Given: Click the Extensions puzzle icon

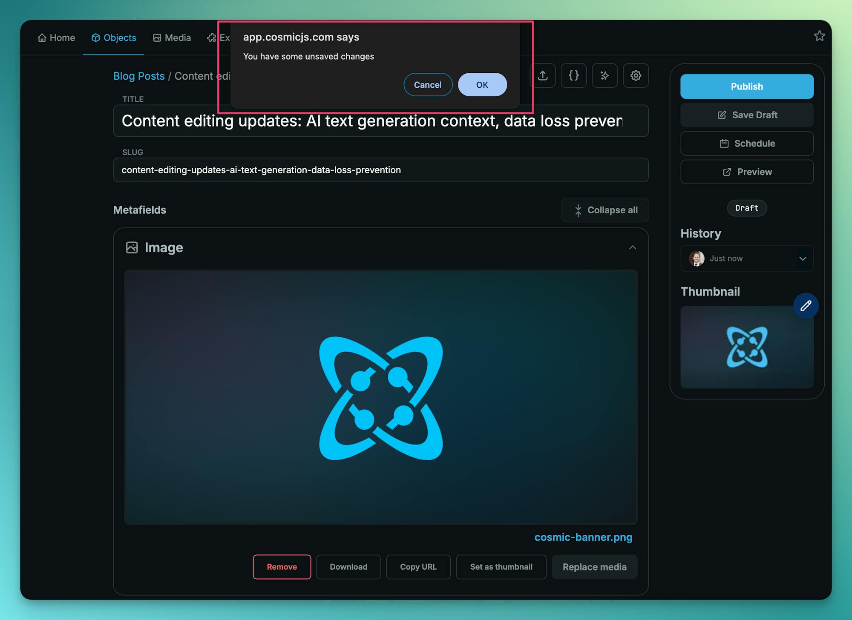Looking at the screenshot, I should point(211,38).
